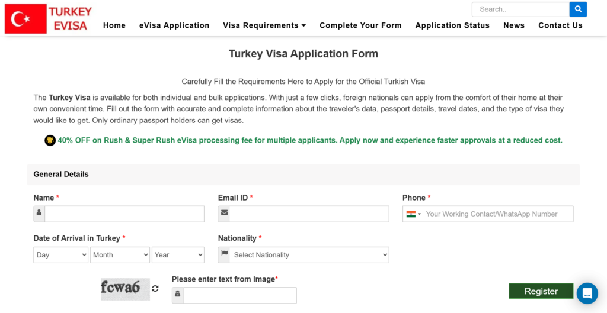Image resolution: width=607 pixels, height=313 pixels.
Task: Click the envelope icon beside Email
Action: [x=223, y=214]
